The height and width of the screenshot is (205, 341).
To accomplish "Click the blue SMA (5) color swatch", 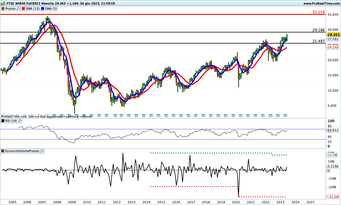I will point(43,9).
